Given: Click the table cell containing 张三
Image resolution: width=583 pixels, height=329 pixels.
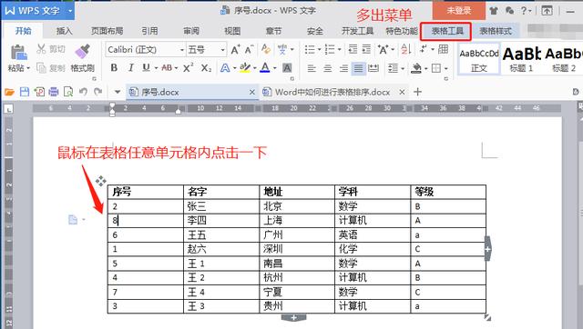Looking at the screenshot, I should pos(221,206).
